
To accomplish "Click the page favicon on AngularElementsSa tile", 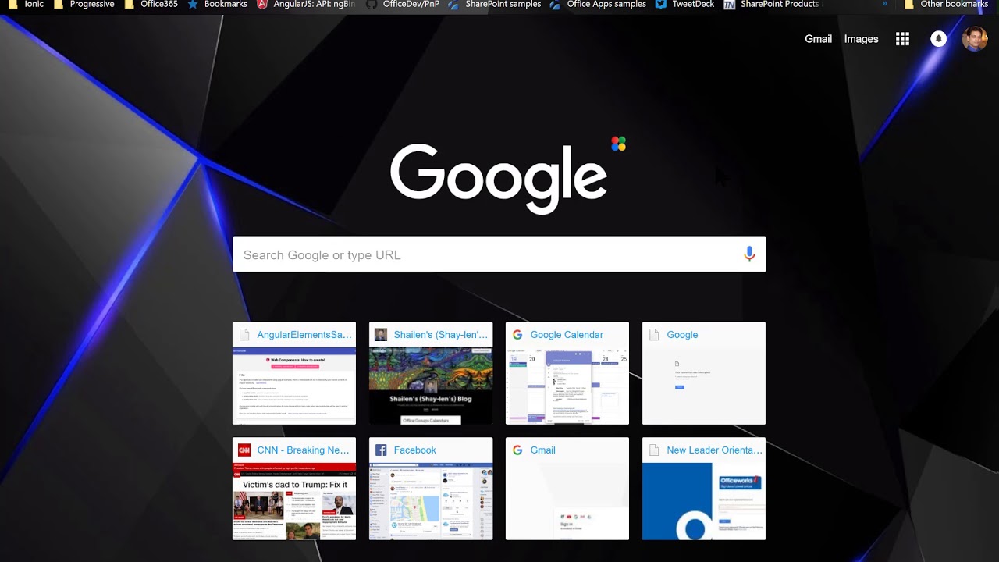I will pos(244,335).
